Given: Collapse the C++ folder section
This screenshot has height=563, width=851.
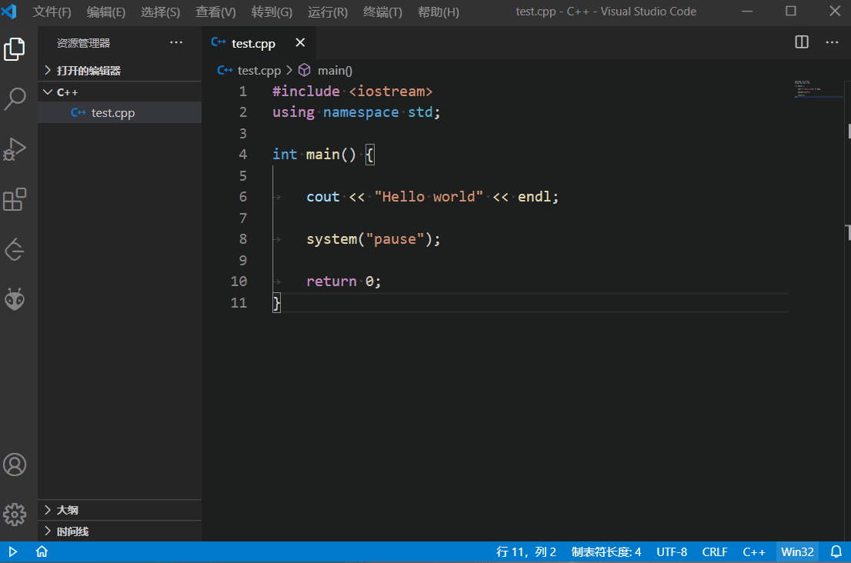Looking at the screenshot, I should (x=119, y=92).
